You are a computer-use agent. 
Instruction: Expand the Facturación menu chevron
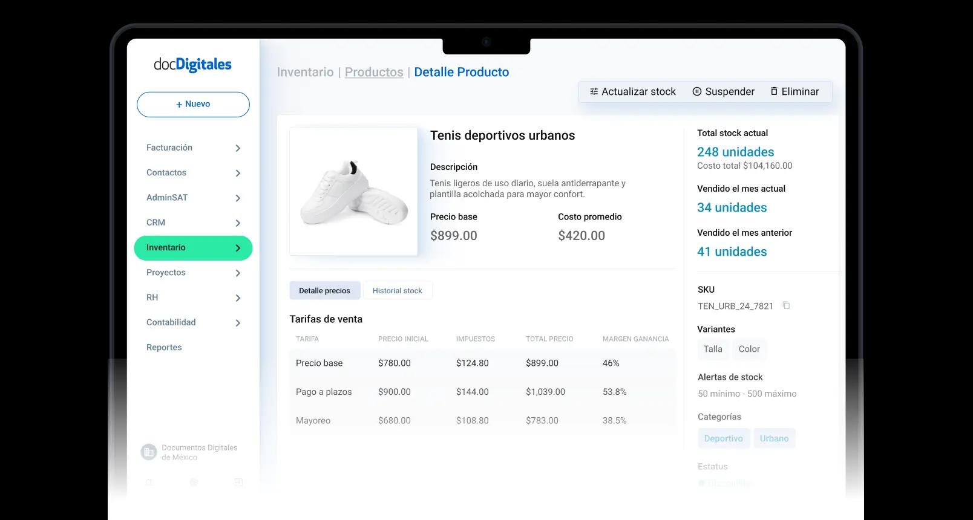coord(238,148)
